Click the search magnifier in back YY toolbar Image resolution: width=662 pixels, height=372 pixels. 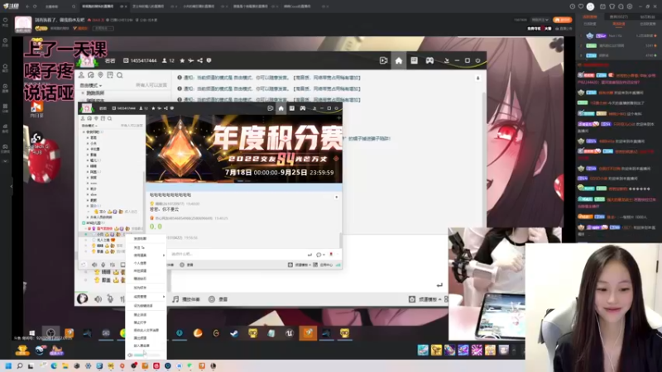coord(119,75)
